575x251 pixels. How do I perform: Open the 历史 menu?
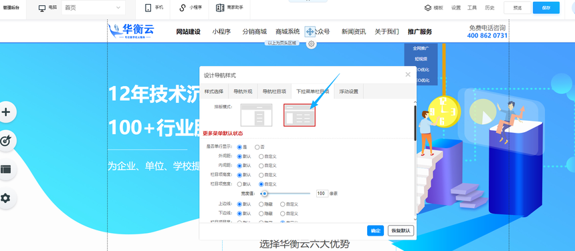(x=489, y=8)
